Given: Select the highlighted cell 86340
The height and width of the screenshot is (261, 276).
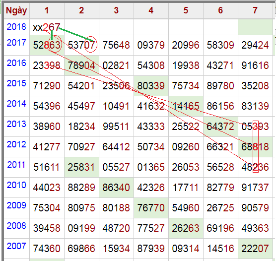Looking at the screenshot, I should (116, 188).
